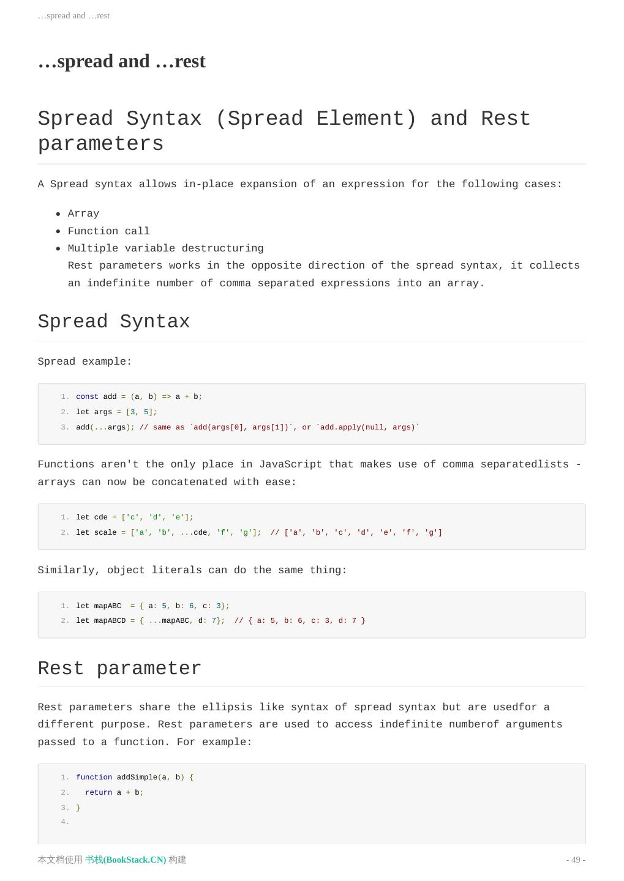Click the 'const add = (a, b) => a + b;' code line
Viewport: 624px width, 881px height.
pyautogui.click(x=139, y=396)
